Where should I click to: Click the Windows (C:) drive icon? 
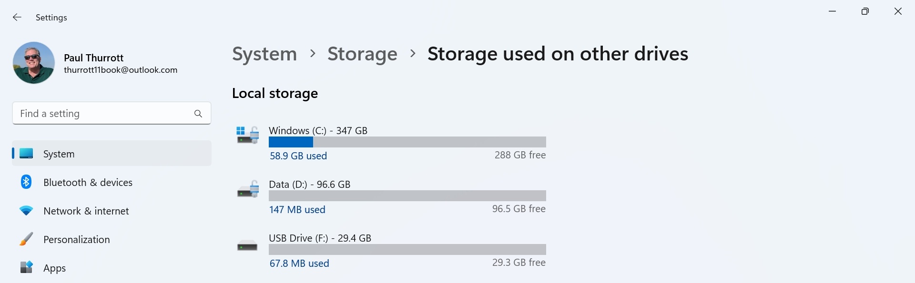click(x=248, y=135)
